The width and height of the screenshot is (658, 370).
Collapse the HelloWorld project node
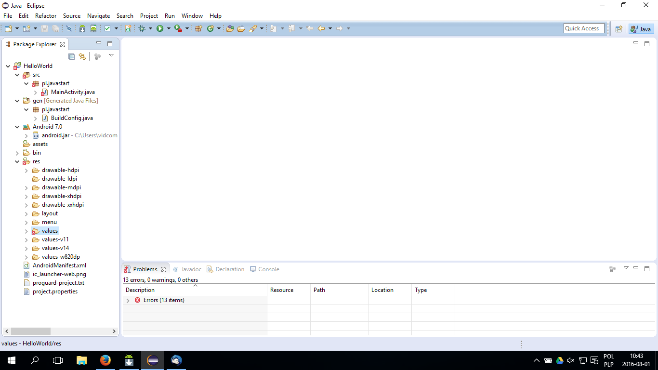(x=8, y=66)
